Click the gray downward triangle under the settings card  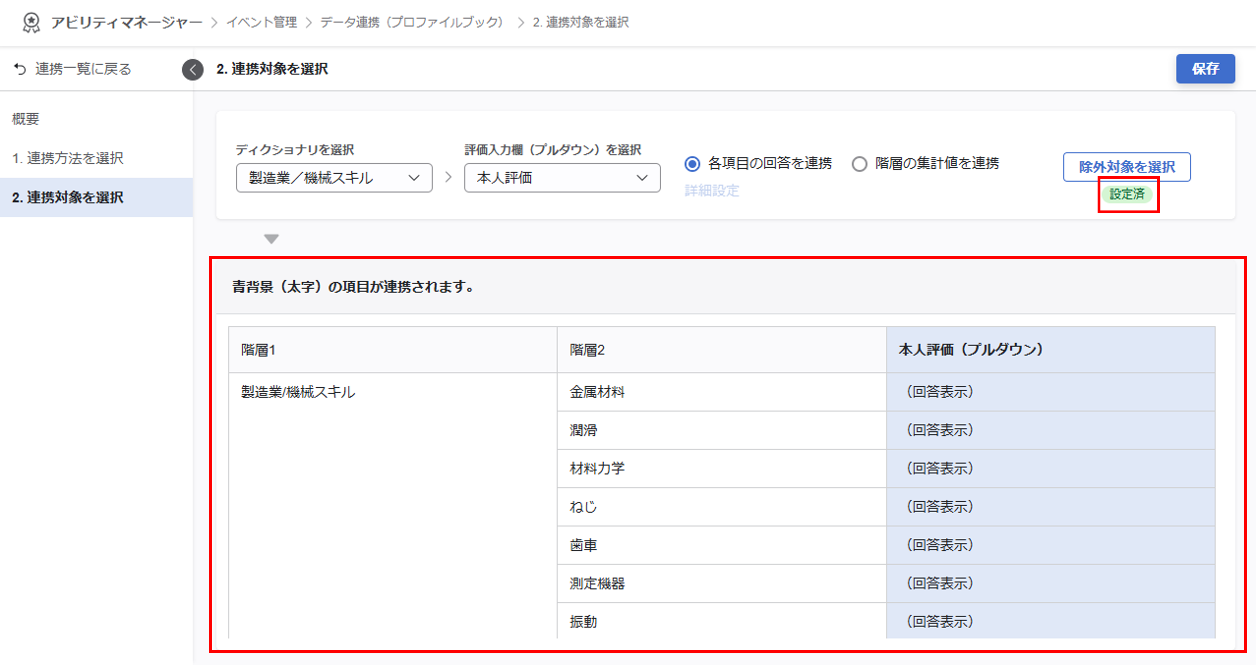pos(271,239)
